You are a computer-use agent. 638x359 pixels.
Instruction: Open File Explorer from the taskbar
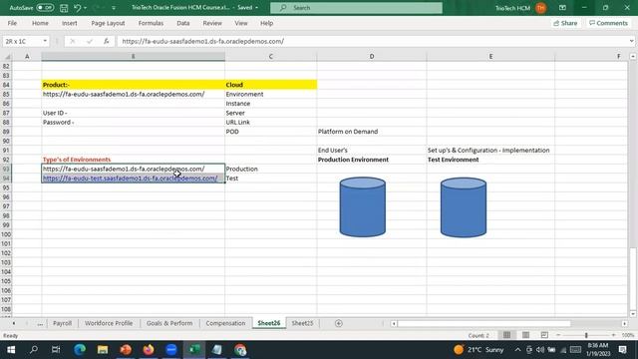[x=103, y=350]
